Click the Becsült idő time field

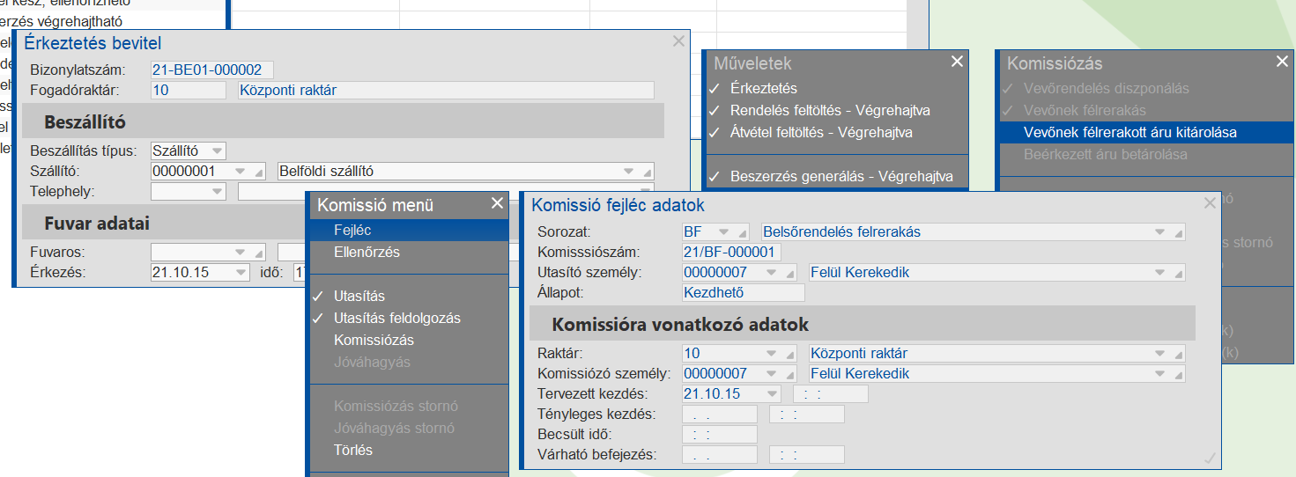720,435
